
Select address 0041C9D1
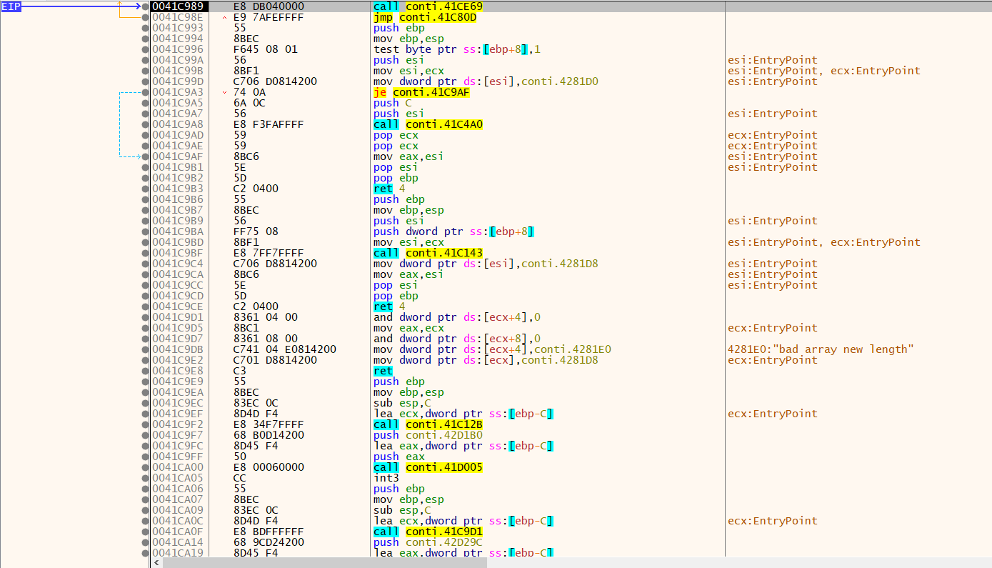point(177,317)
